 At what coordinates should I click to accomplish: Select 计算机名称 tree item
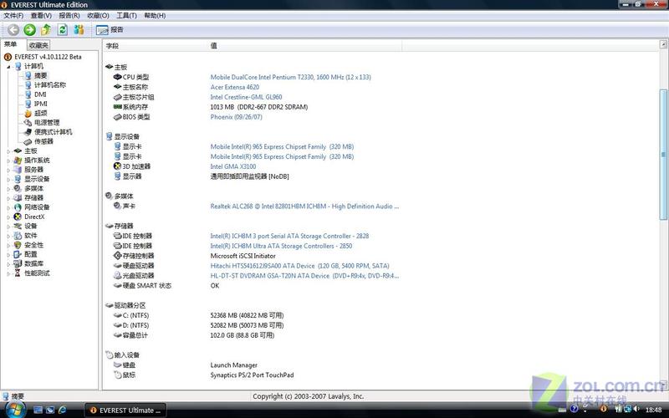[50, 85]
